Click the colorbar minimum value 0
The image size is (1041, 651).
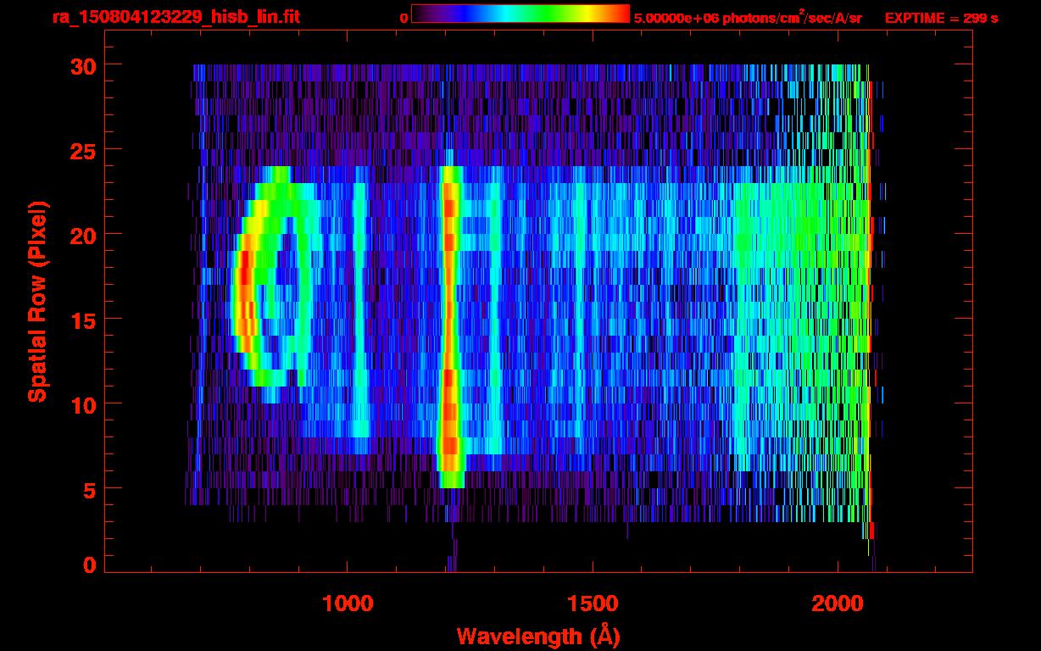click(404, 18)
